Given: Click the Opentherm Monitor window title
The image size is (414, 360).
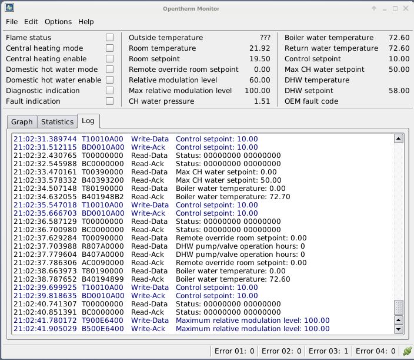Looking at the screenshot, I should [x=191, y=9].
